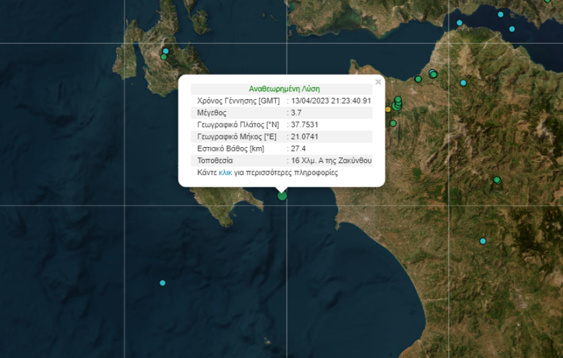Select the green marker just below the yellow marker
563x358 pixels.
click(x=393, y=123)
